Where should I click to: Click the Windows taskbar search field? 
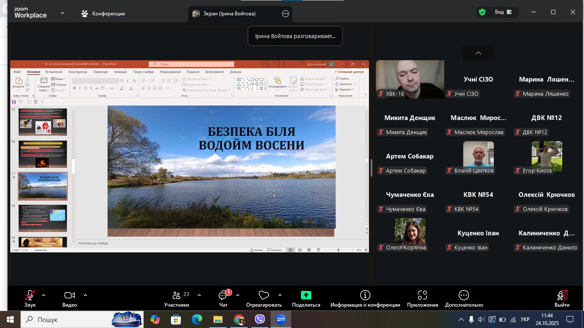[68, 319]
